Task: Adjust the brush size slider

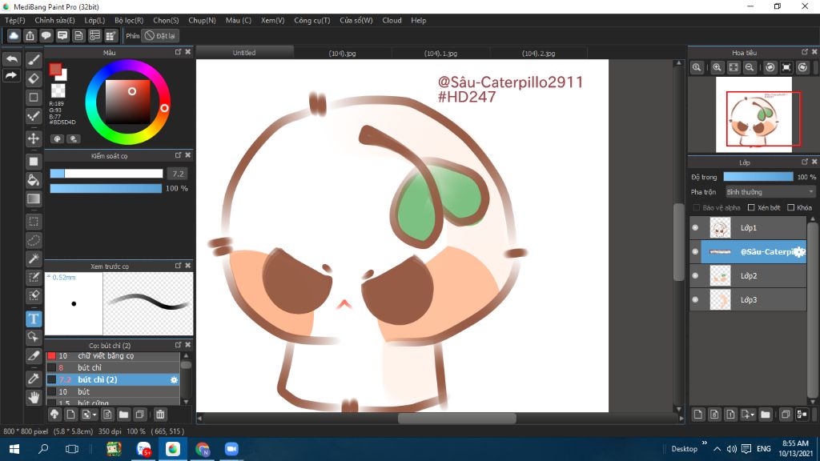Action: (x=107, y=174)
